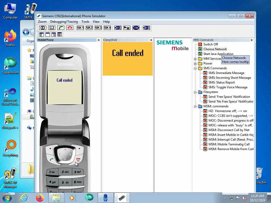
Task: Open SMTK 3.0 Manager desktop shortcut
Action: point(10,178)
